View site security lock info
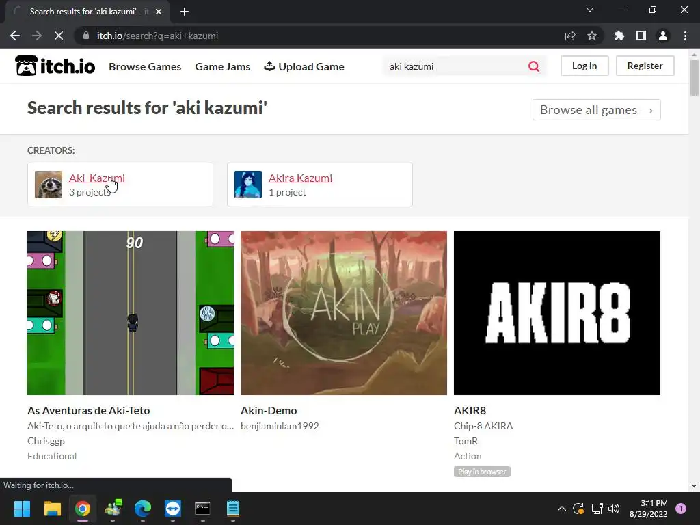 tap(85, 36)
